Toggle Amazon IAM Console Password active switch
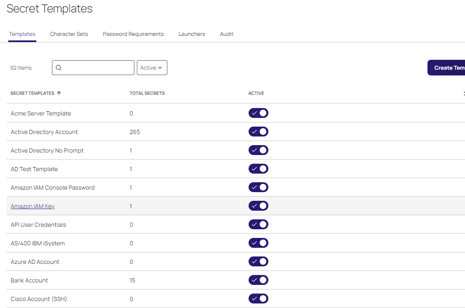Viewport: 465px width, 308px height. (x=258, y=188)
